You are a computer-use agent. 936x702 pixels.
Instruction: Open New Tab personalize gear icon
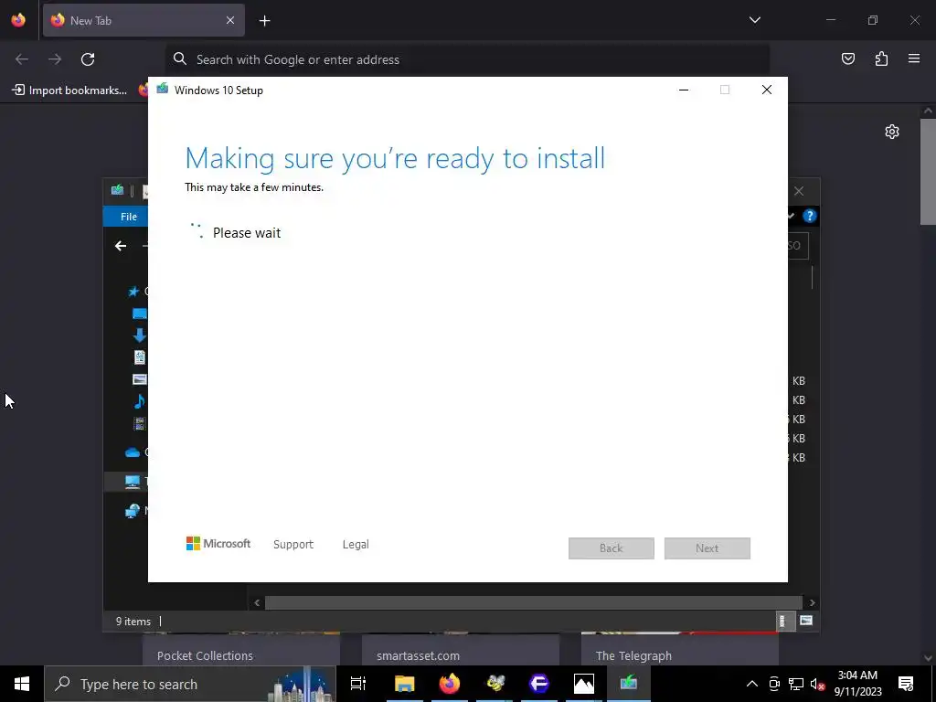[892, 132]
